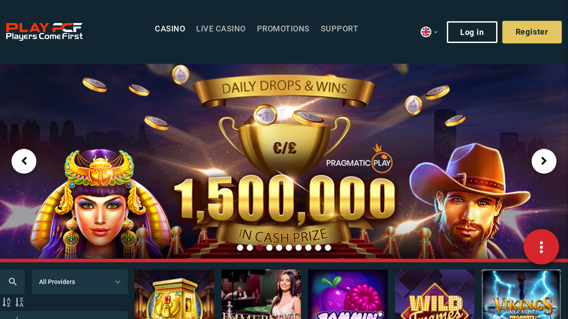
Task: Open the Casino menu item
Action: click(170, 29)
